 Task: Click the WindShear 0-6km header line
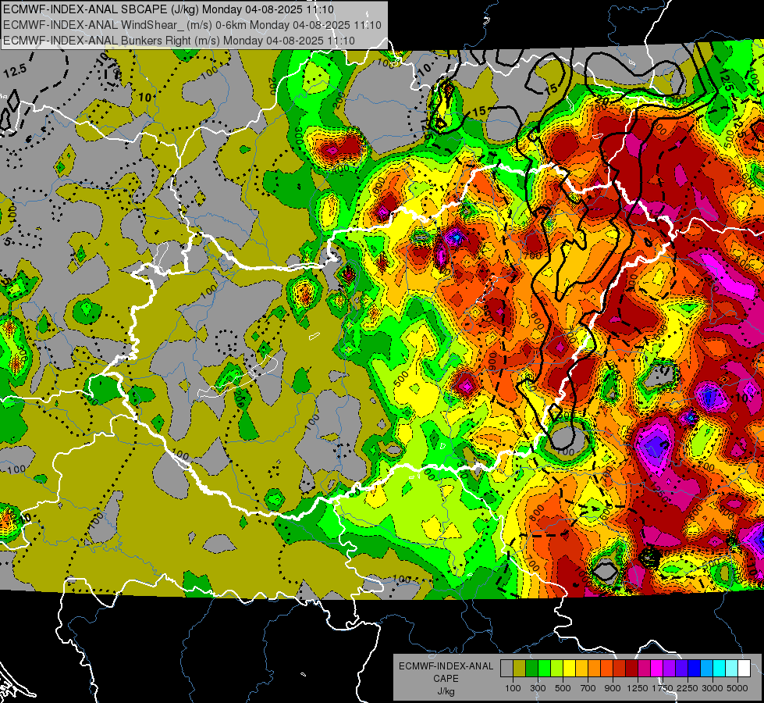pyautogui.click(x=192, y=25)
